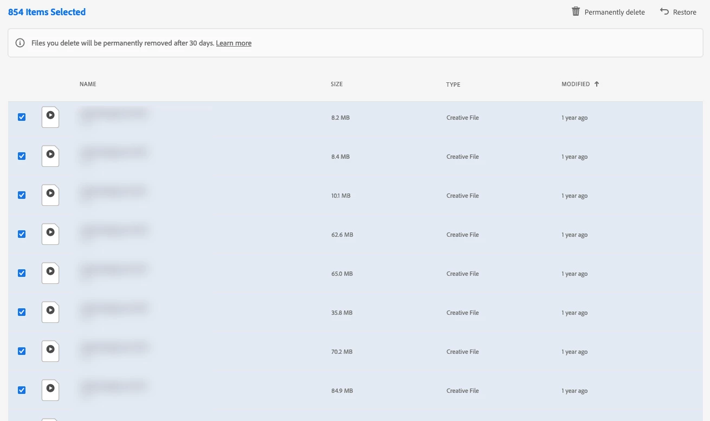Click the 70.2 MB size value
Viewport: 710px width, 421px height.
[341, 352]
